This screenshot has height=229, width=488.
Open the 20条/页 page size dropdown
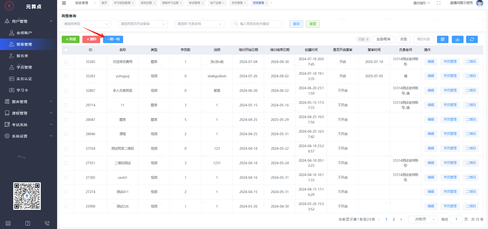423,219
